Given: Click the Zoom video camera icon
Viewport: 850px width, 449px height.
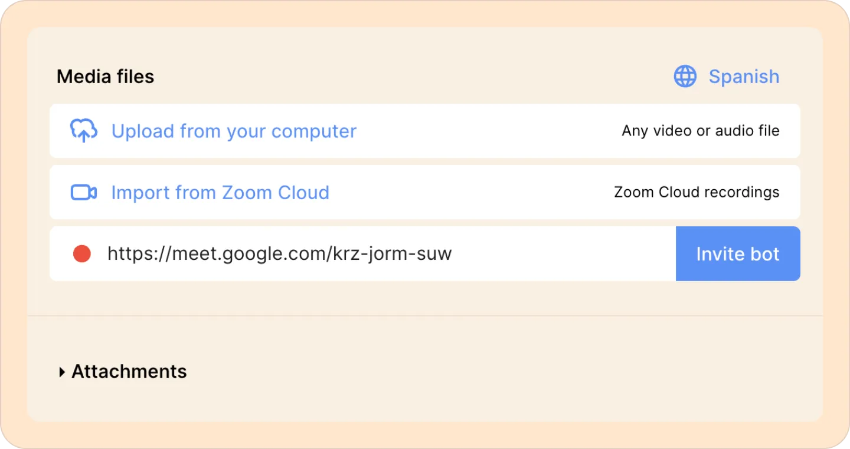Looking at the screenshot, I should click(83, 193).
